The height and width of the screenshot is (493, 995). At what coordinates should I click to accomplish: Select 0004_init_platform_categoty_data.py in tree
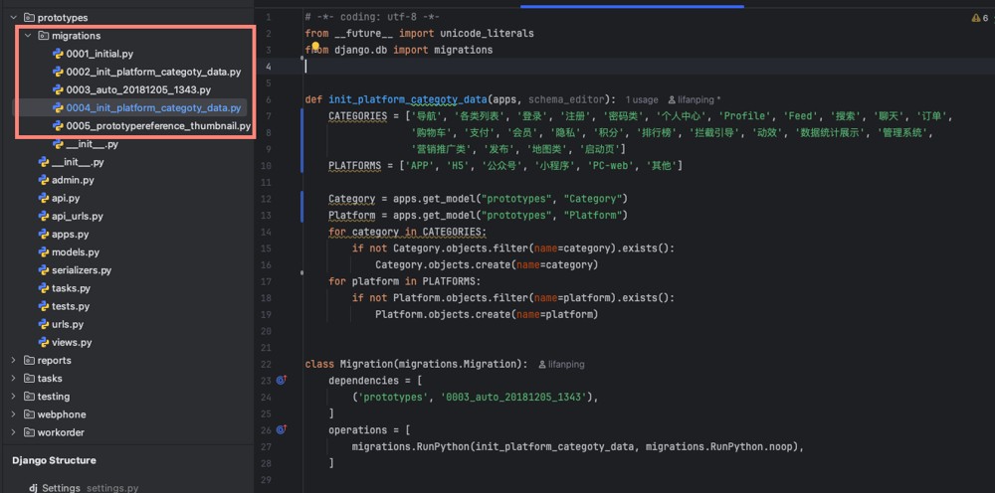coord(153,108)
